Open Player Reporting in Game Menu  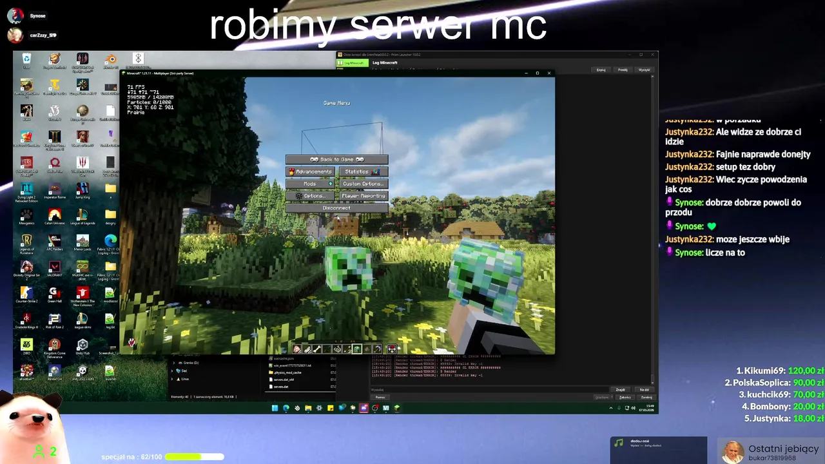[x=364, y=196]
